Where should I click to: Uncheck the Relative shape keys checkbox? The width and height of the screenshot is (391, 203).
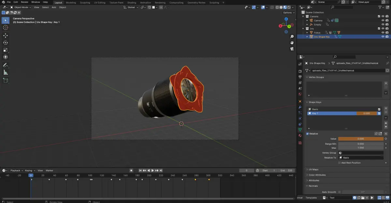tap(308, 134)
